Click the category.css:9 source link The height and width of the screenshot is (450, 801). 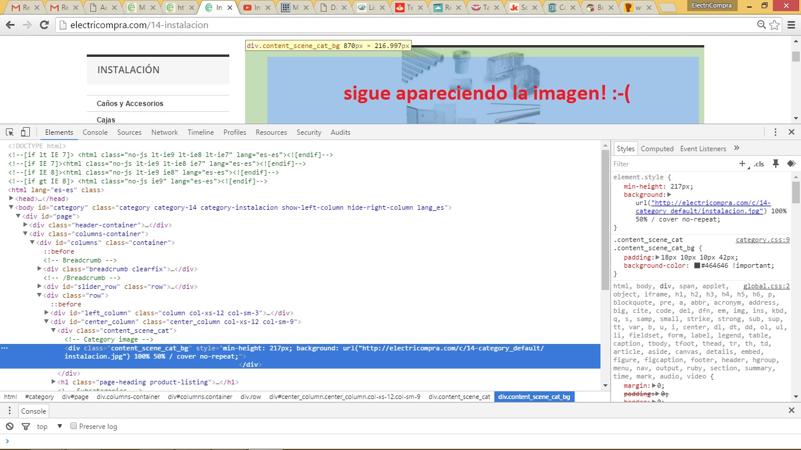pos(762,240)
